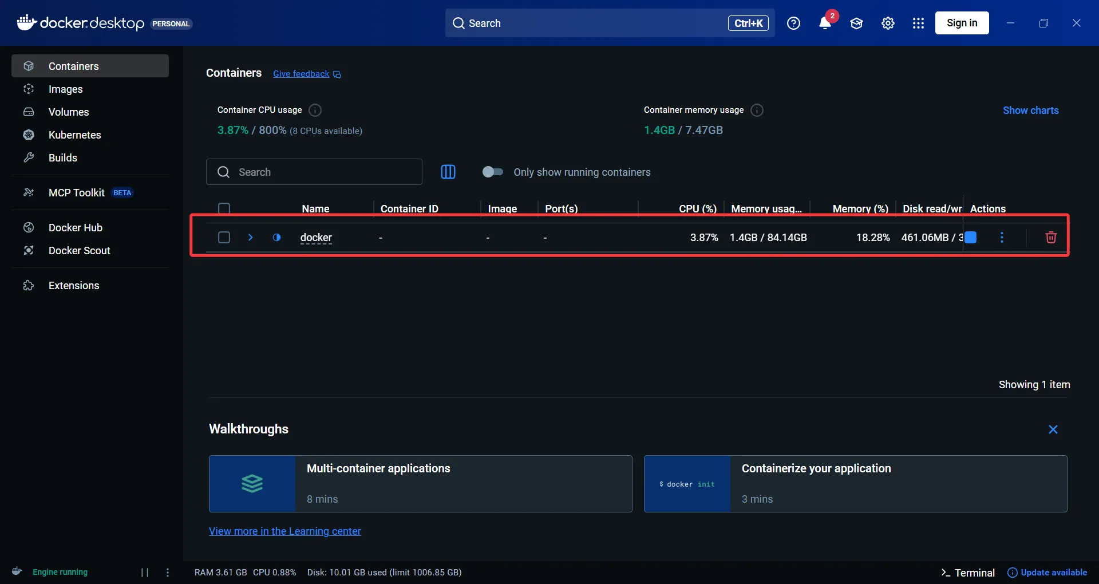Toggle Only show running containers switch
This screenshot has height=584, width=1099.
click(492, 172)
